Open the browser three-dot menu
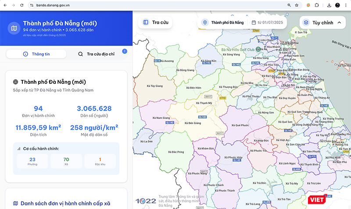Screen dimensions: 351x209 click(x=346, y=5)
